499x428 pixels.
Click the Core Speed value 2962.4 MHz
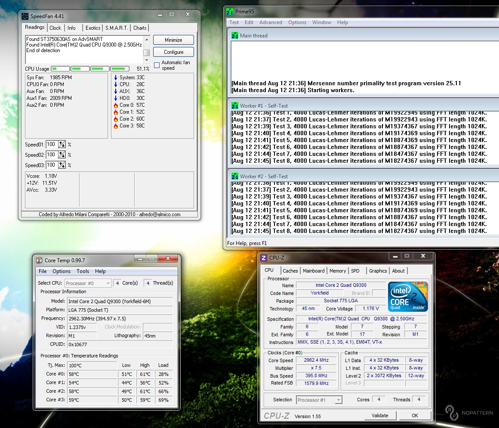pos(316,360)
